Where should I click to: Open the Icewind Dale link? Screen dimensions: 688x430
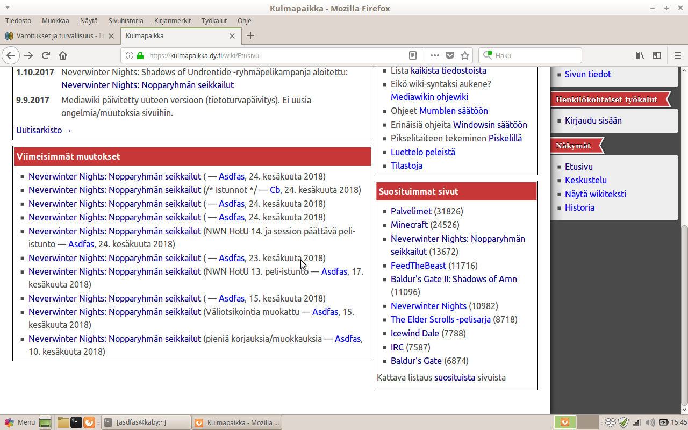(415, 333)
